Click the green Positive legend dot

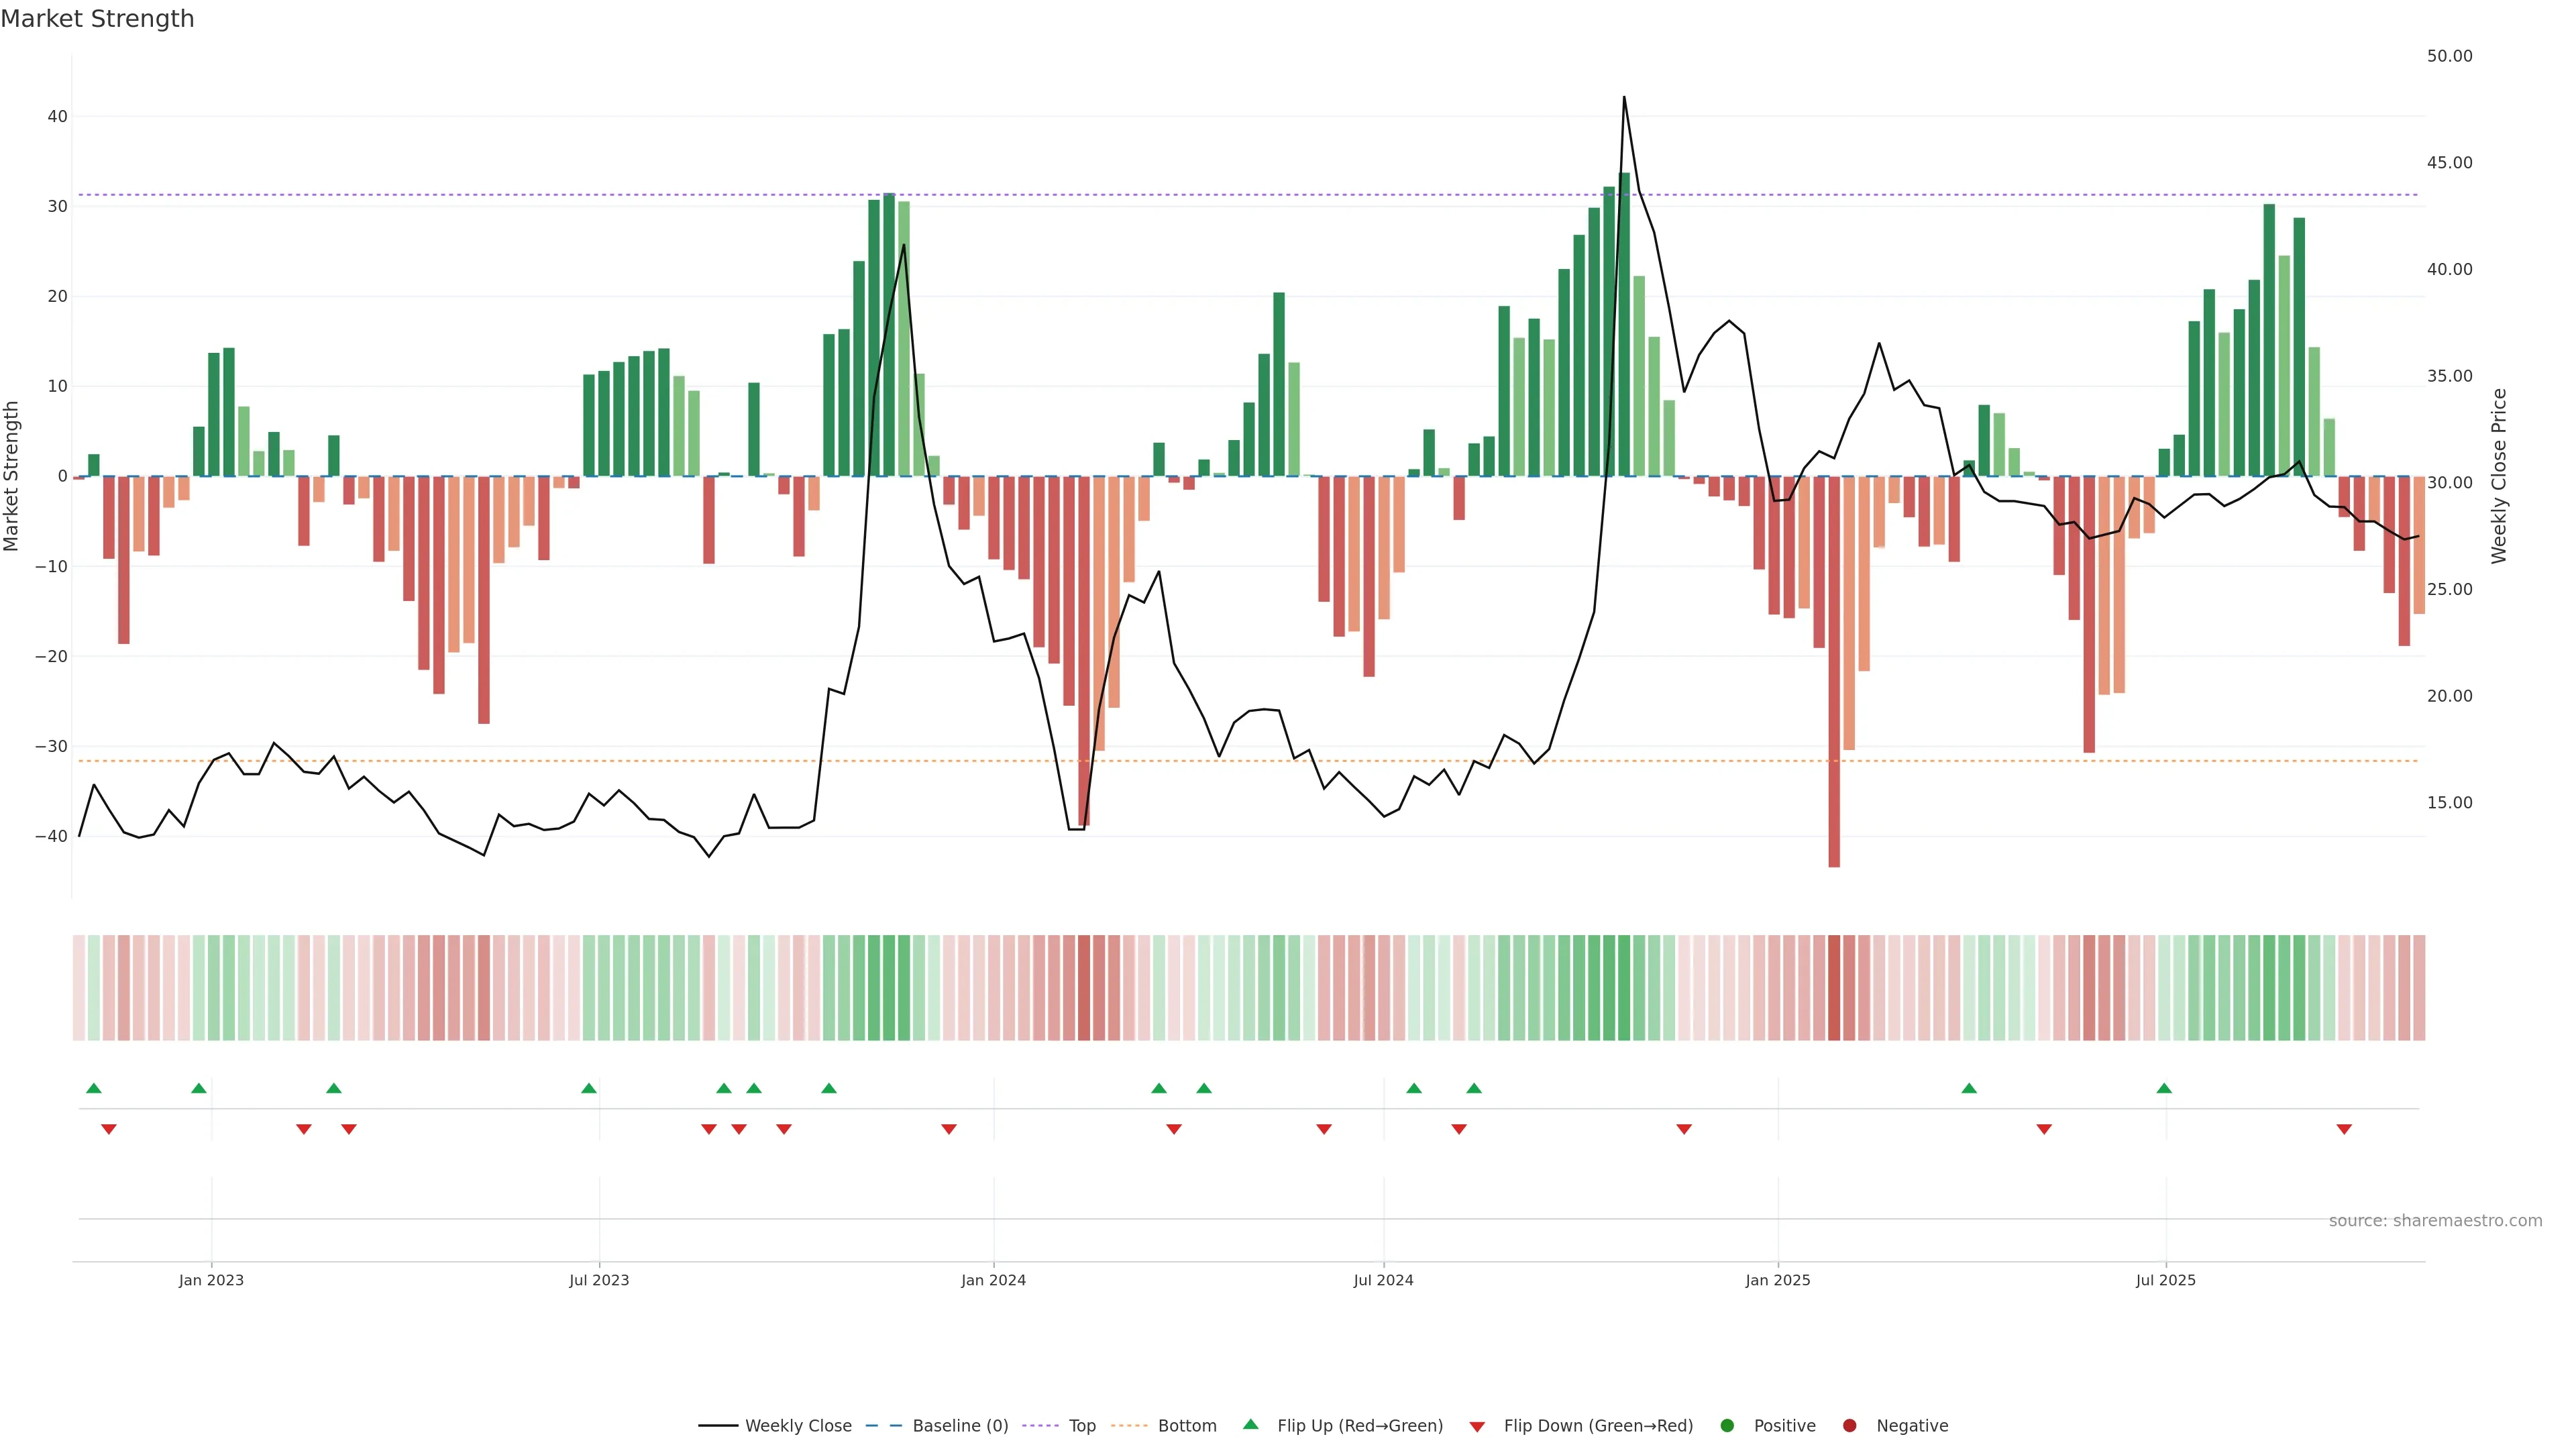coord(1727,1426)
